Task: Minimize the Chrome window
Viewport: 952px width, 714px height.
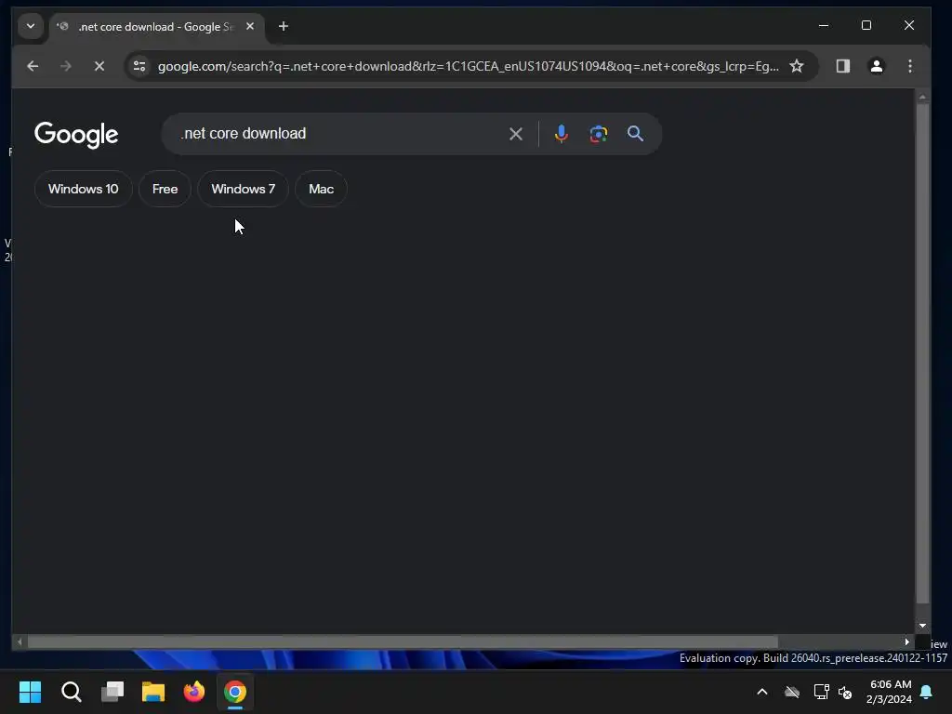Action: 824,25
